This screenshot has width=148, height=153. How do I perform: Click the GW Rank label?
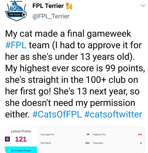[x=46, y=143]
